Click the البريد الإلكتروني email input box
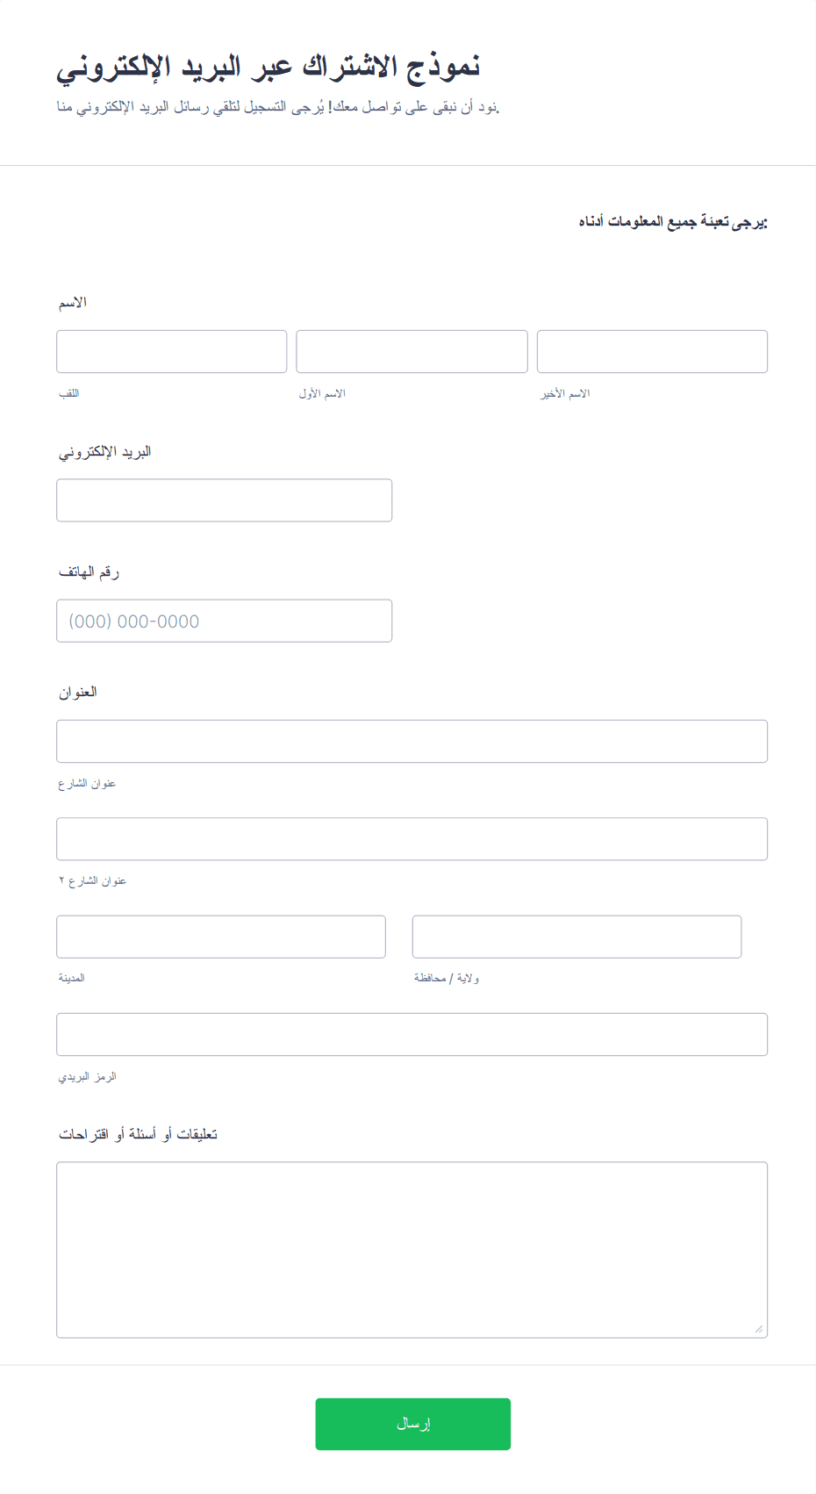 [x=225, y=500]
